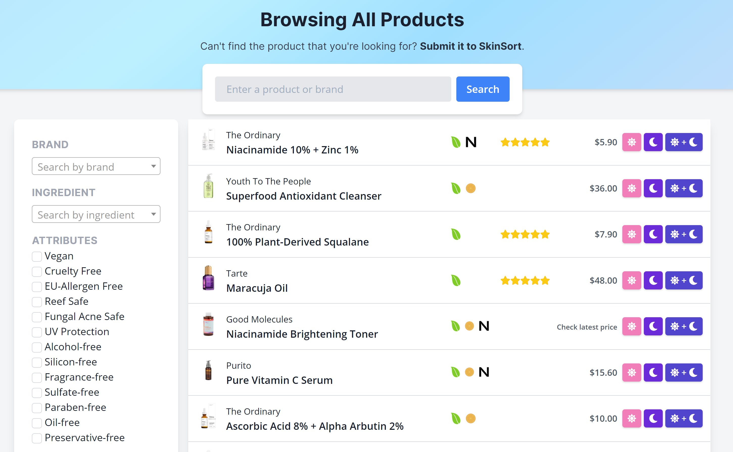Click the Good Molecules toner thumbnail
The height and width of the screenshot is (452, 733).
208,324
